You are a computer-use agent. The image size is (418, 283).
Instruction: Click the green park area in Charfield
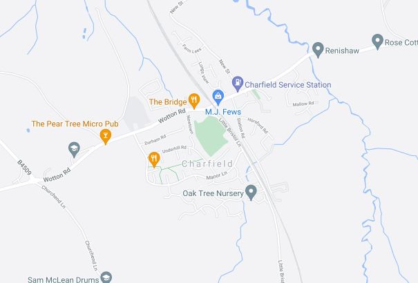coord(211,135)
